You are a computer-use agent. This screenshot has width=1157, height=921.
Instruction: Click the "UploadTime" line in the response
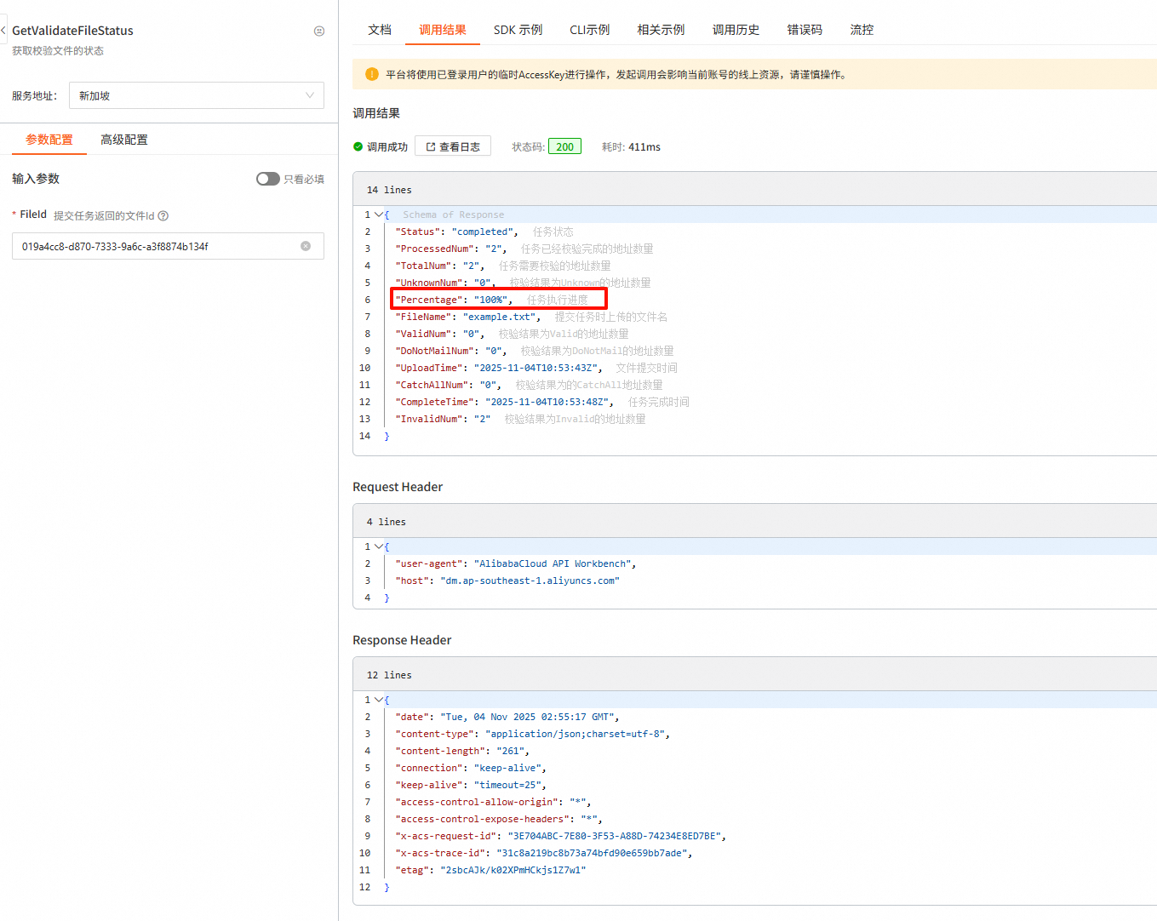[x=499, y=368]
